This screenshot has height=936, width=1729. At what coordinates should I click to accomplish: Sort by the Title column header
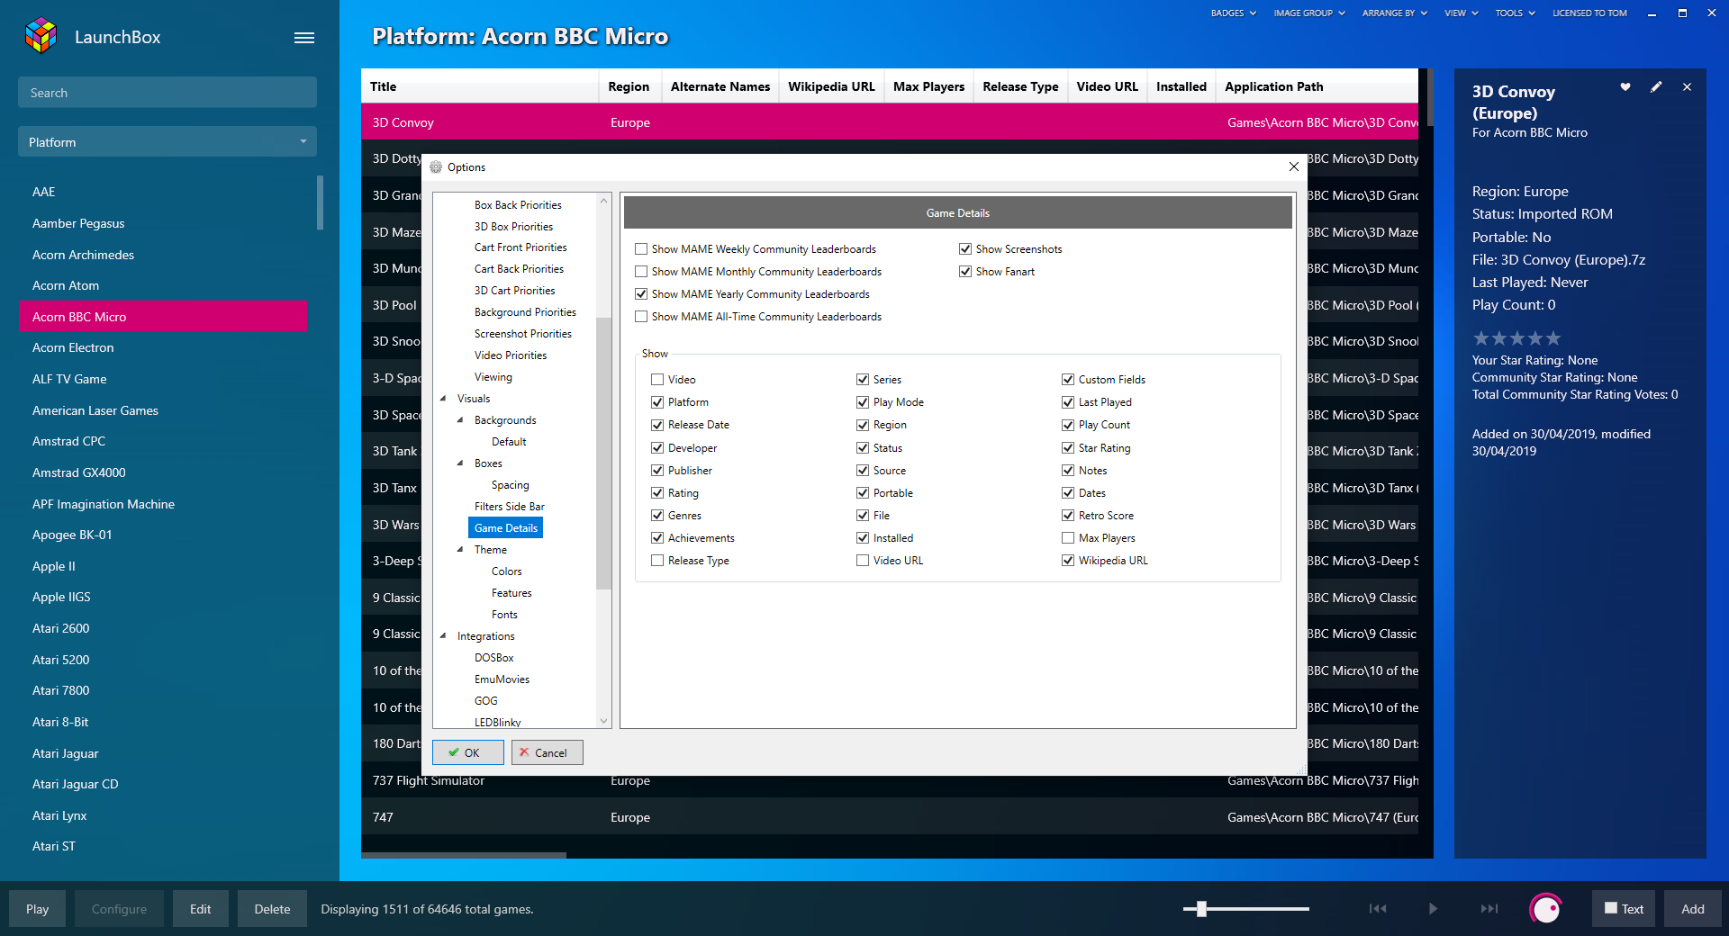[x=480, y=86]
